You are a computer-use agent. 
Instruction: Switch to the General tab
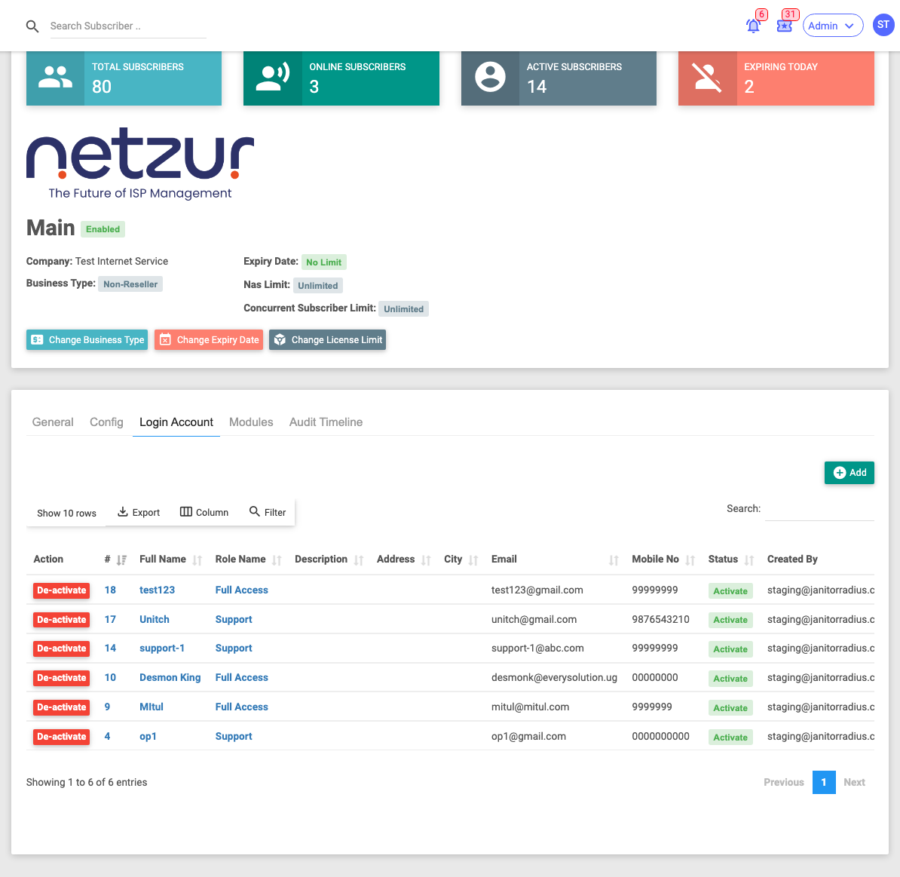pos(53,422)
